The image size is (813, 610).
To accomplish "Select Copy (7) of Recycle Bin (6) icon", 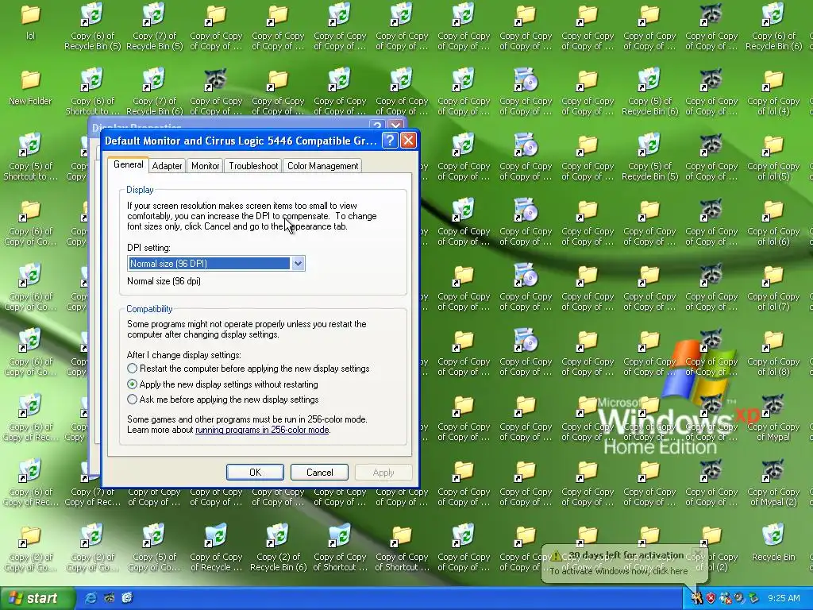I will coord(155,92).
